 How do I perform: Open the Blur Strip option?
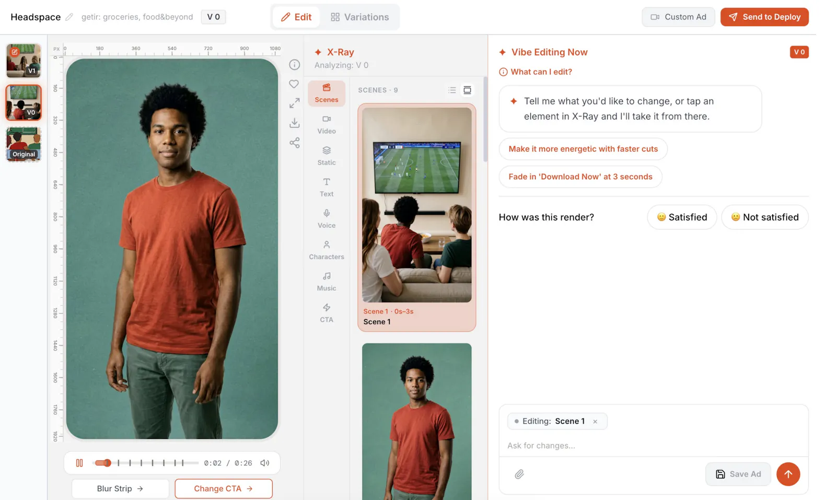tap(120, 489)
